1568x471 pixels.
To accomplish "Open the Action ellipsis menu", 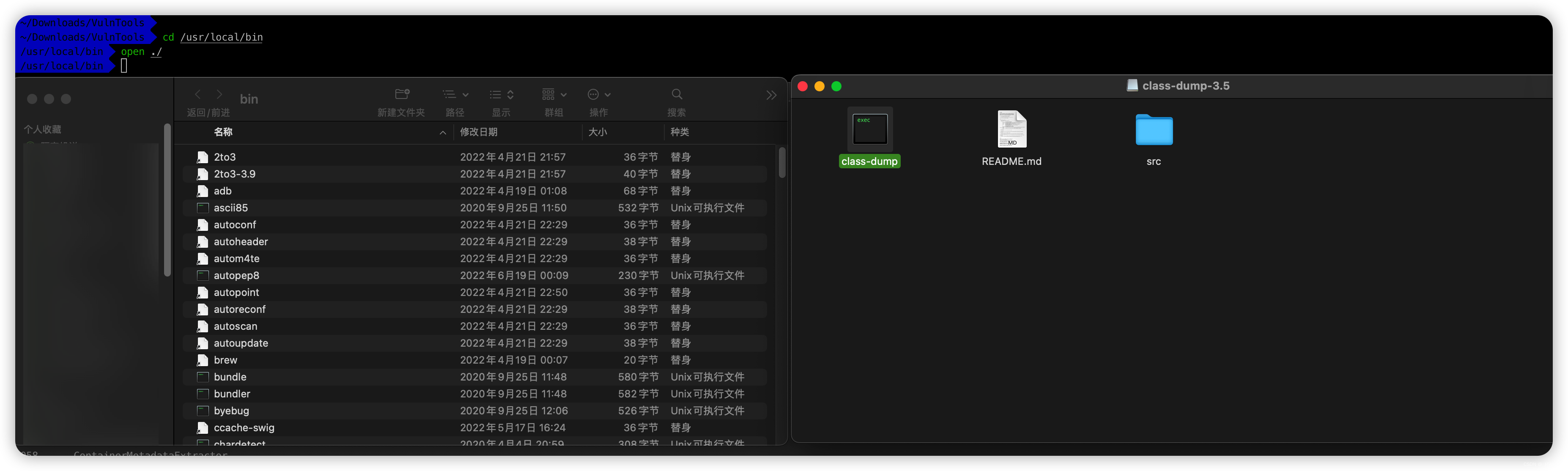I will tap(598, 94).
